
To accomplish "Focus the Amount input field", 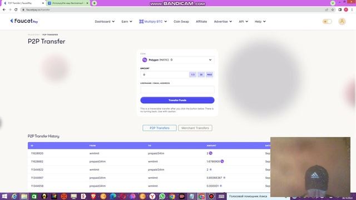I will [x=165, y=74].
